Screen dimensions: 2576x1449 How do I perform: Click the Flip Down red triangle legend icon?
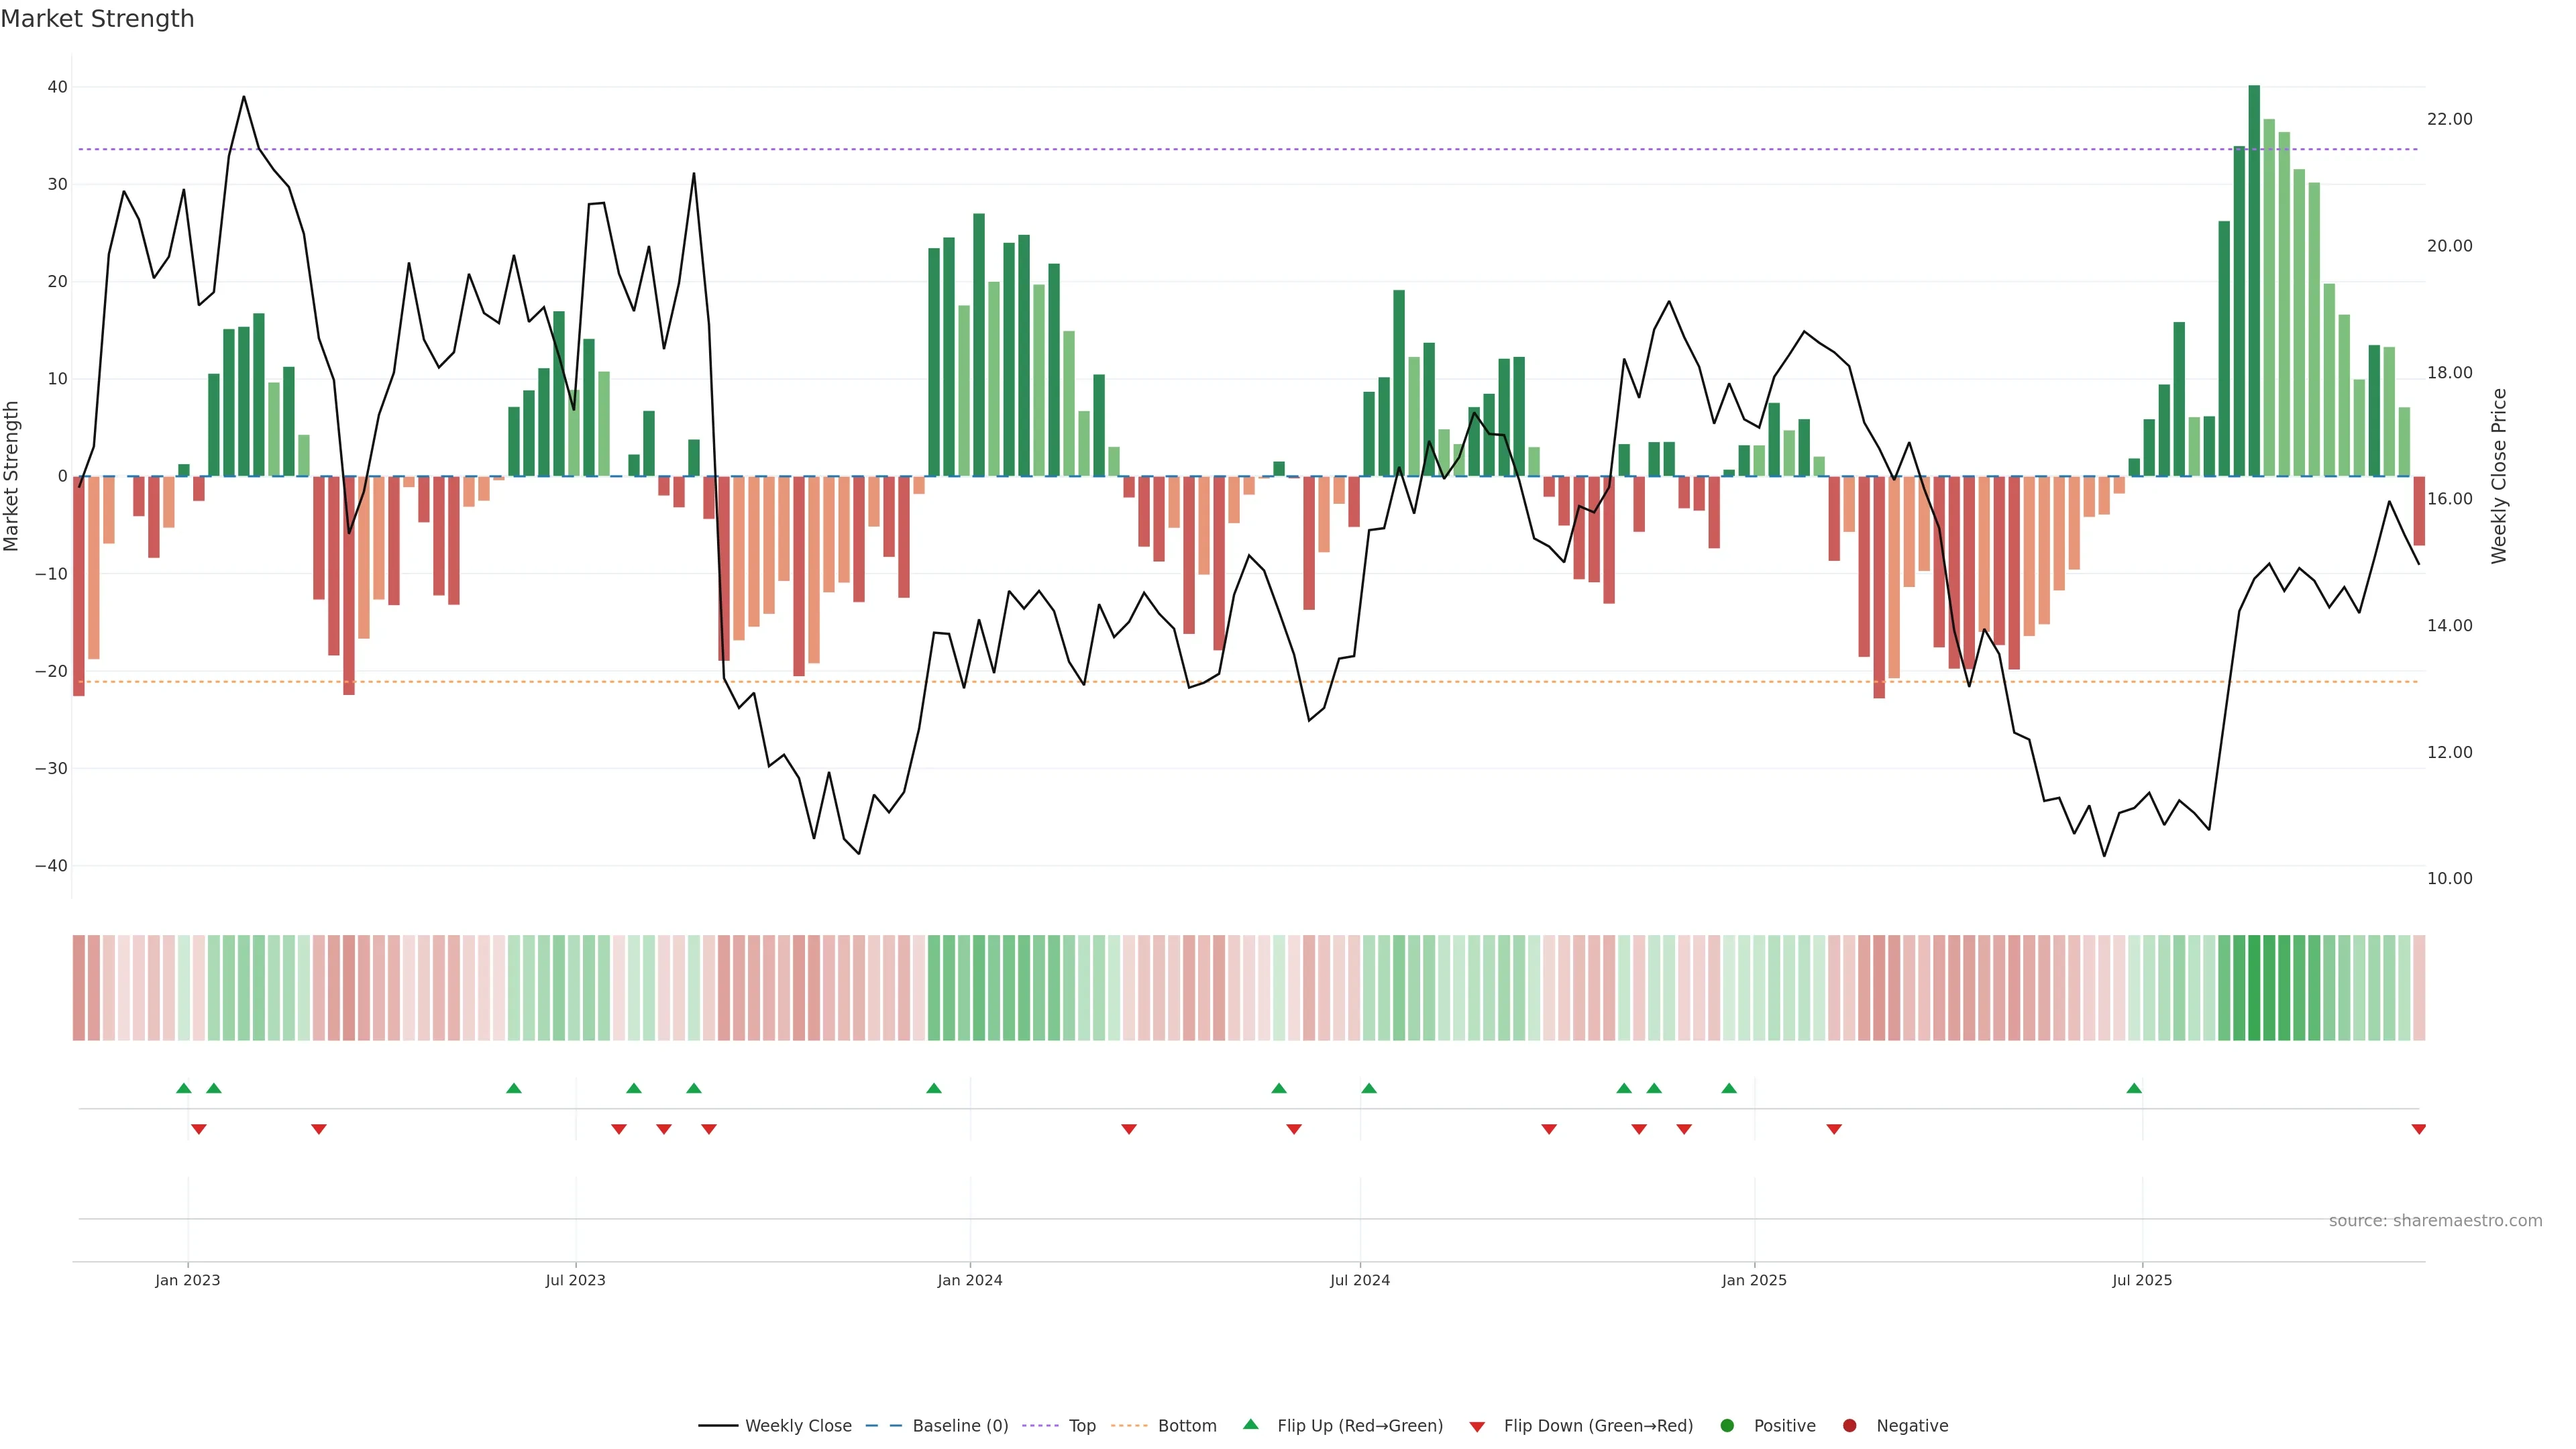tap(1477, 1427)
